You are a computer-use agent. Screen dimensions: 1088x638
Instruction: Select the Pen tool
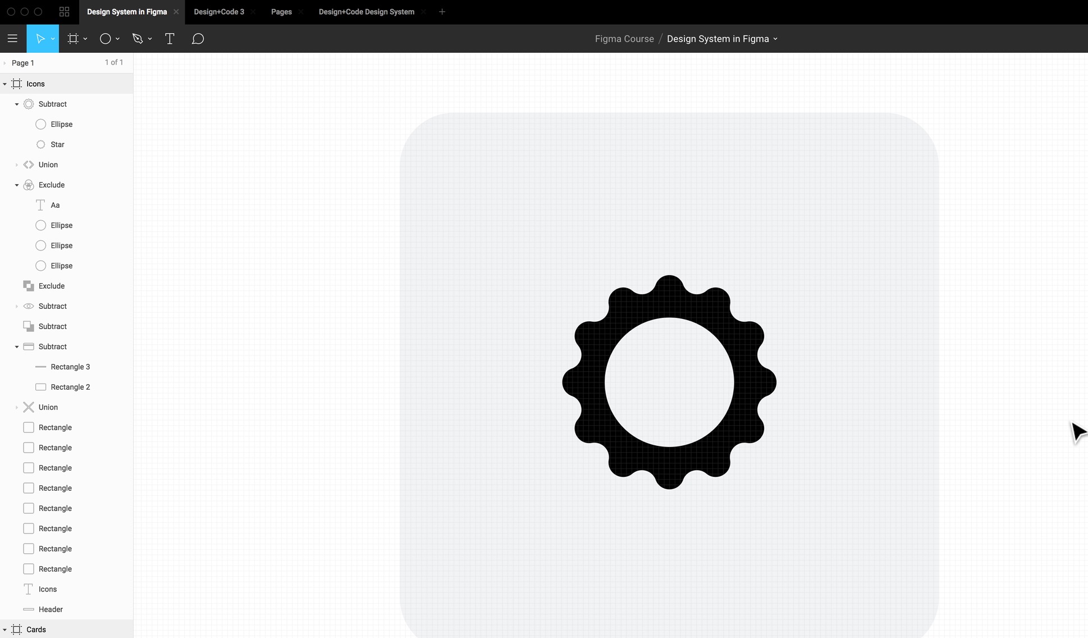coord(138,39)
